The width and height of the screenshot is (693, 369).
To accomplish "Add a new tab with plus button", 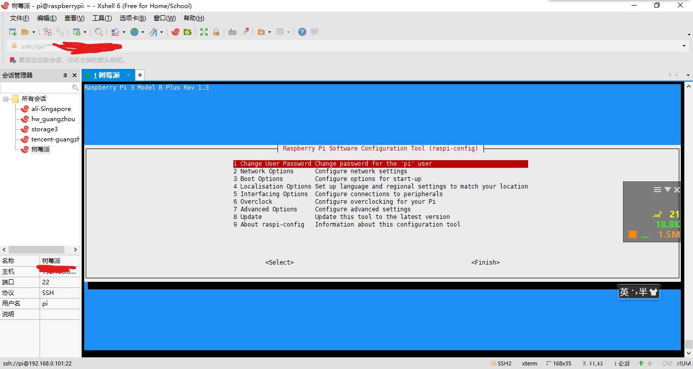I will (x=140, y=75).
